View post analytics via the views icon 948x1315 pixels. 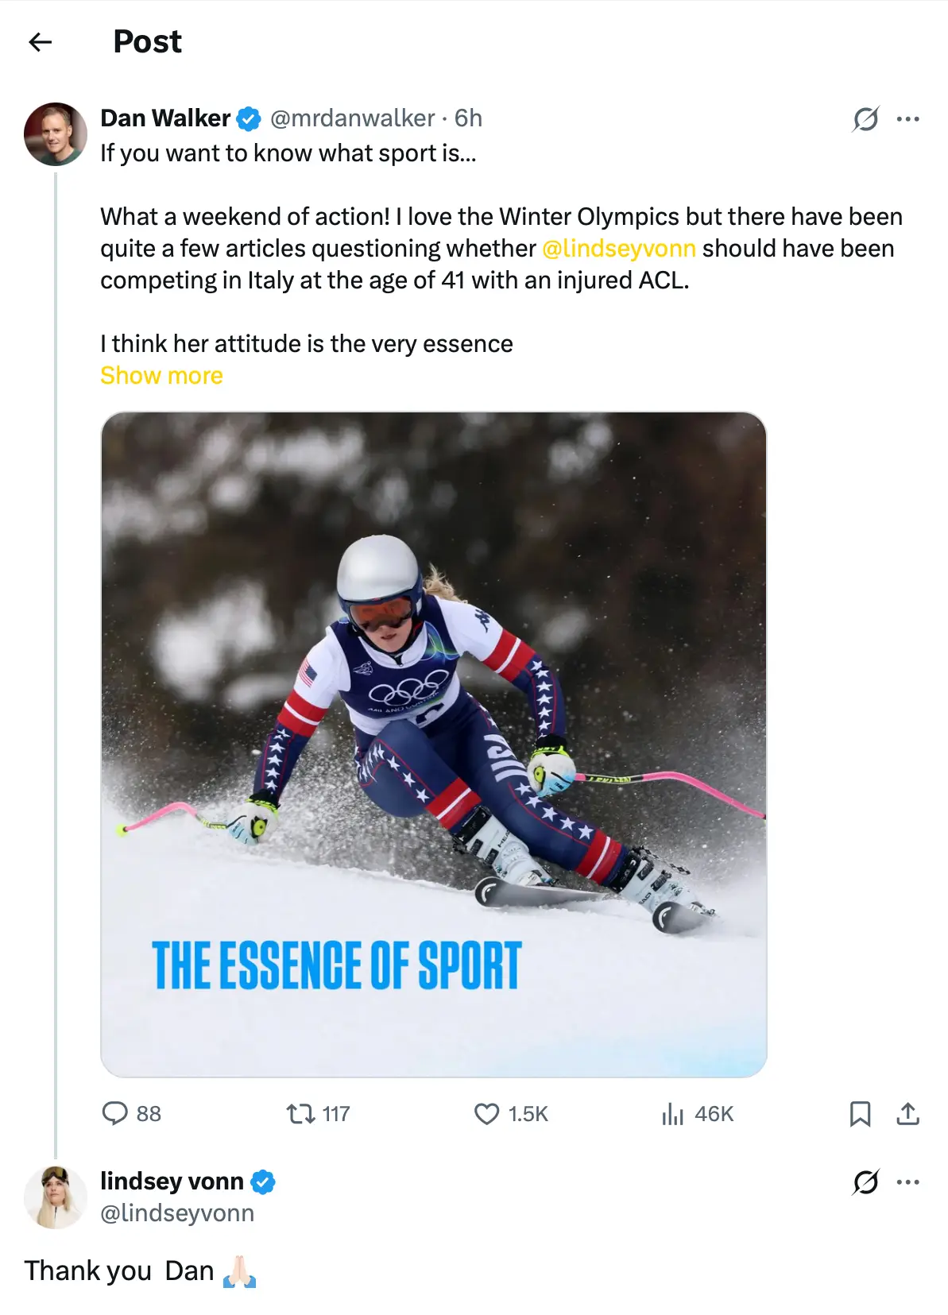click(x=673, y=1114)
